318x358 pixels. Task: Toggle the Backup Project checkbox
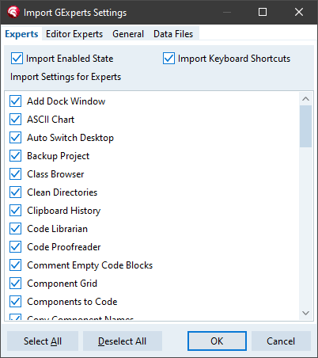16,156
